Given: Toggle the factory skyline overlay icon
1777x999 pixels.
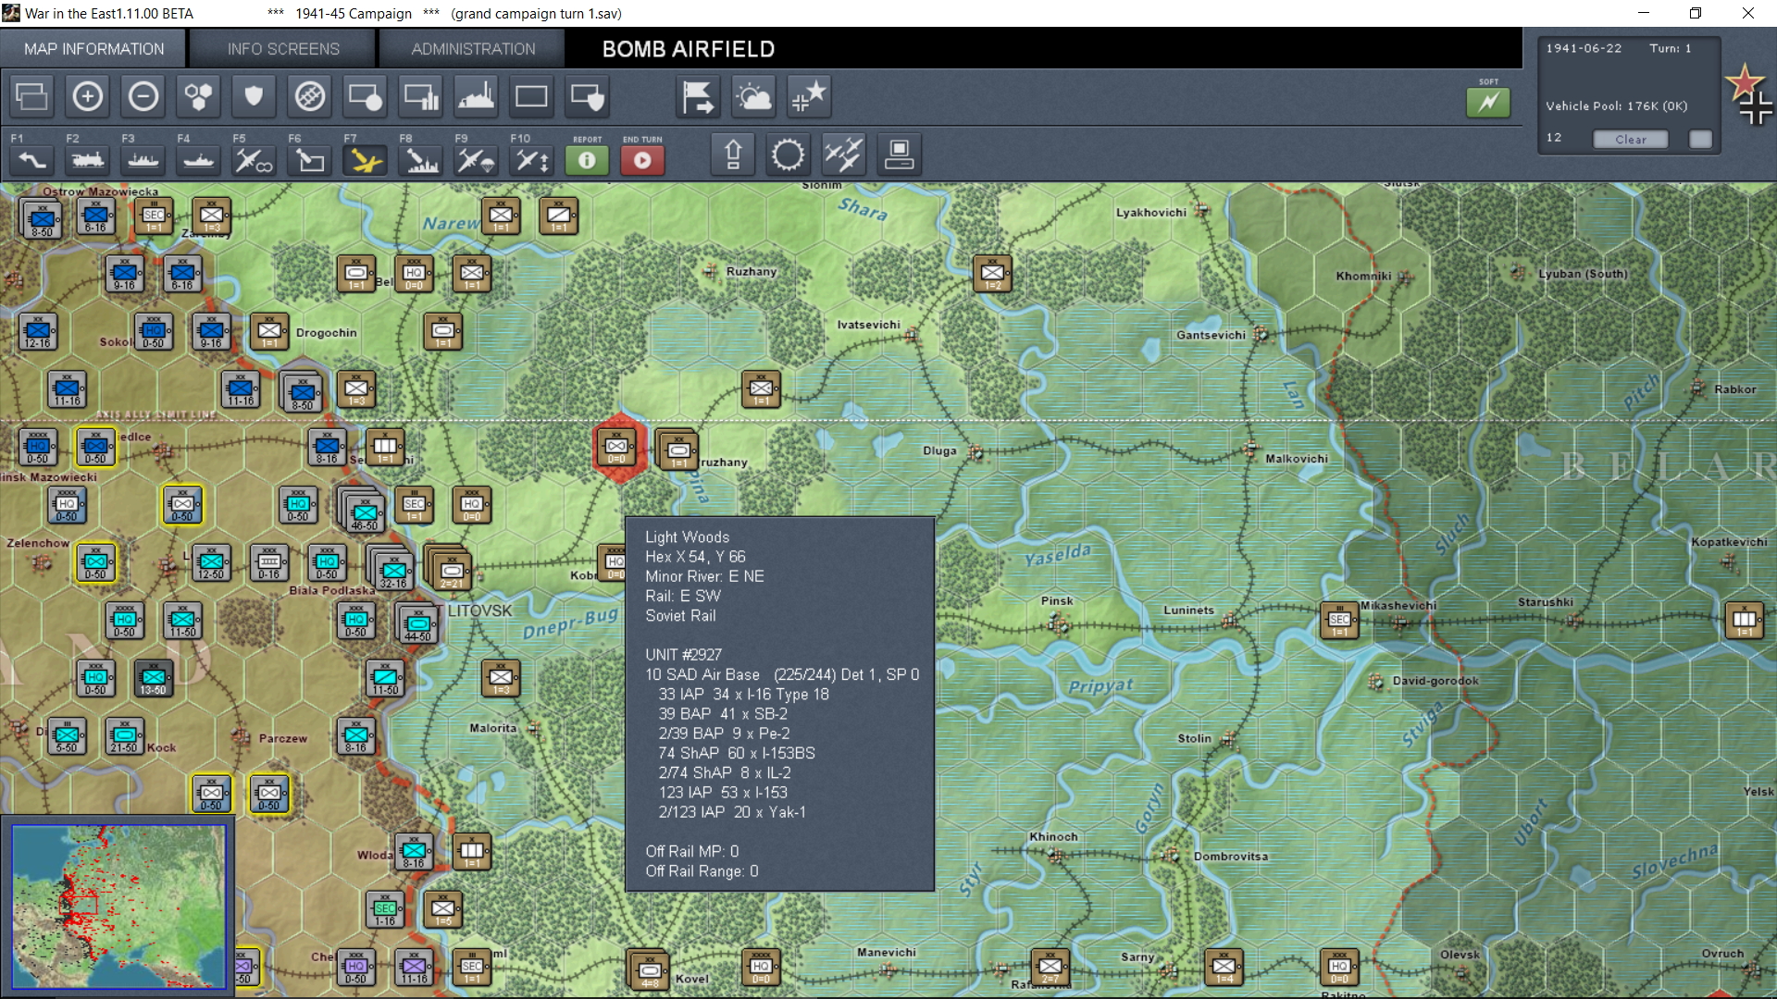Looking at the screenshot, I should (x=477, y=96).
